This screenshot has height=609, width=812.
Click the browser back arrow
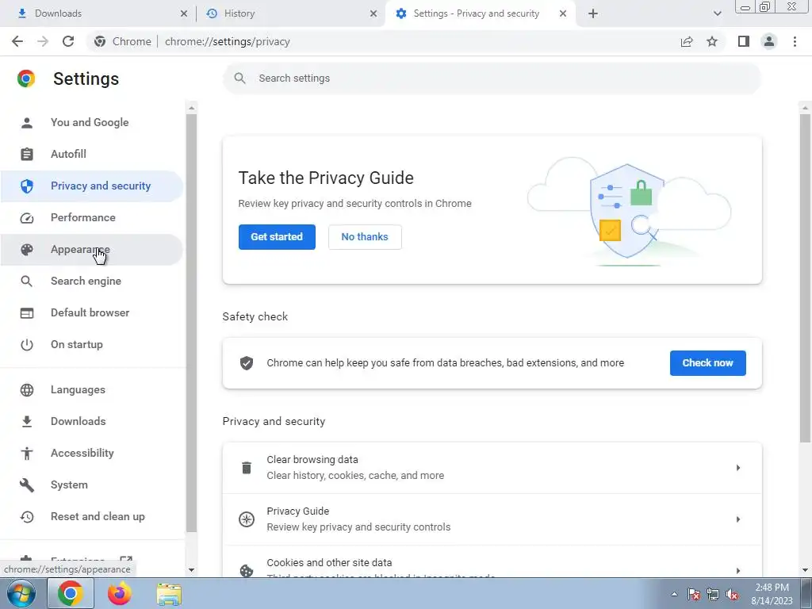coord(17,41)
